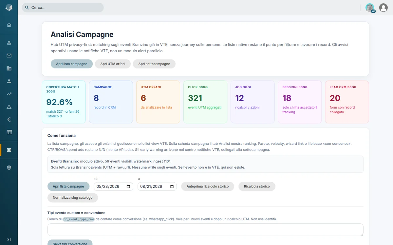Screen dimensions: 393x245
Task: Open calendar picker of 'a' date
Action: (172, 187)
